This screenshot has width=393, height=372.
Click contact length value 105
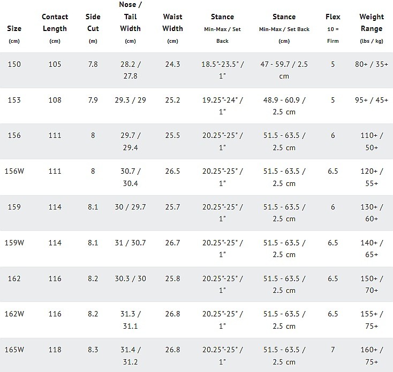[x=55, y=64]
